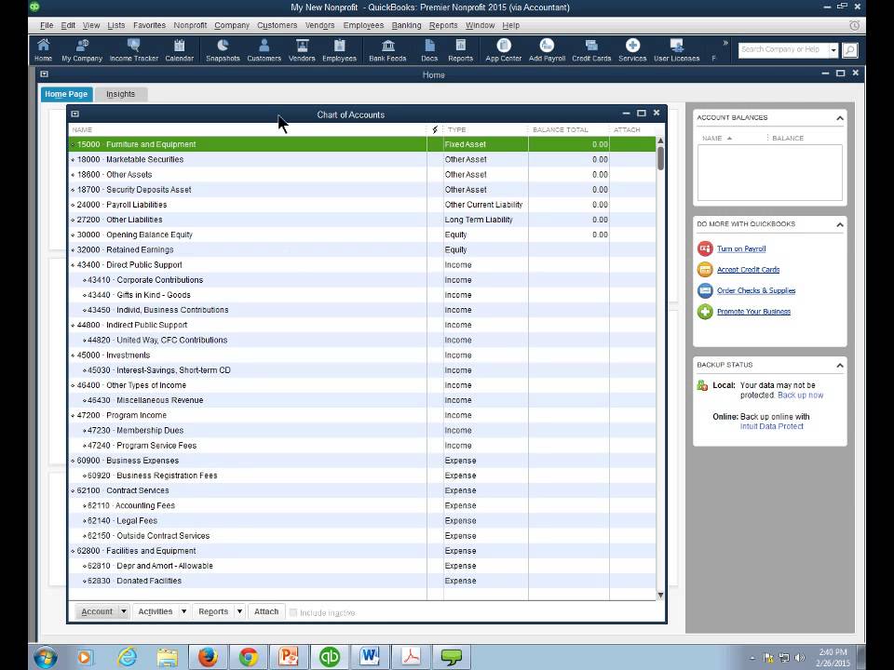Open the Banking menu

pyautogui.click(x=407, y=25)
